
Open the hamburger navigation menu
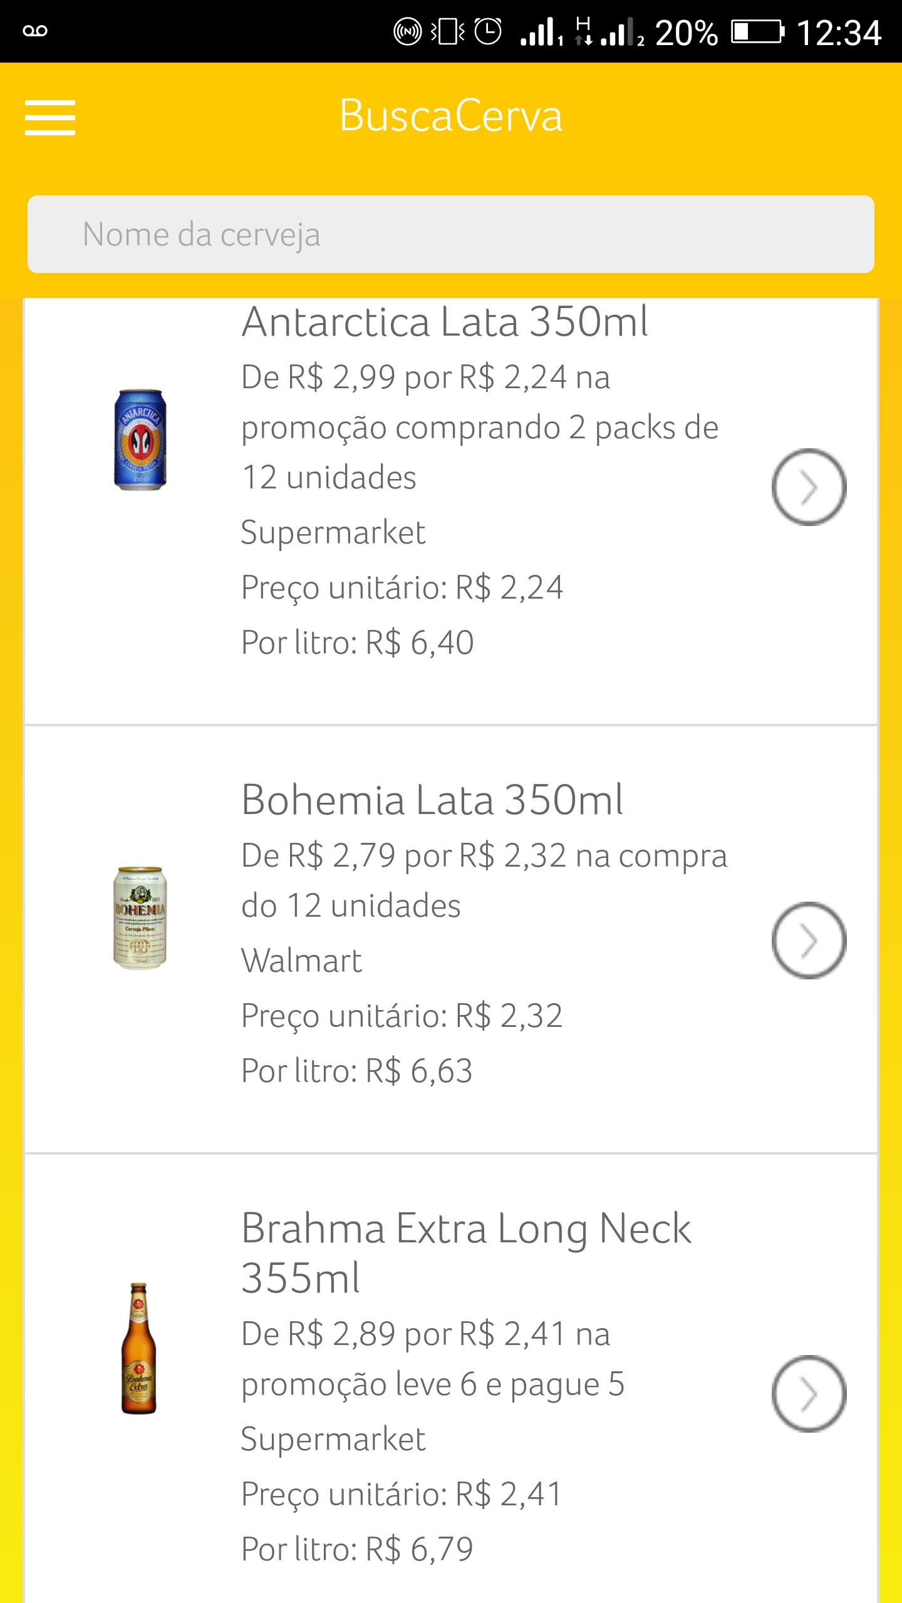50,117
